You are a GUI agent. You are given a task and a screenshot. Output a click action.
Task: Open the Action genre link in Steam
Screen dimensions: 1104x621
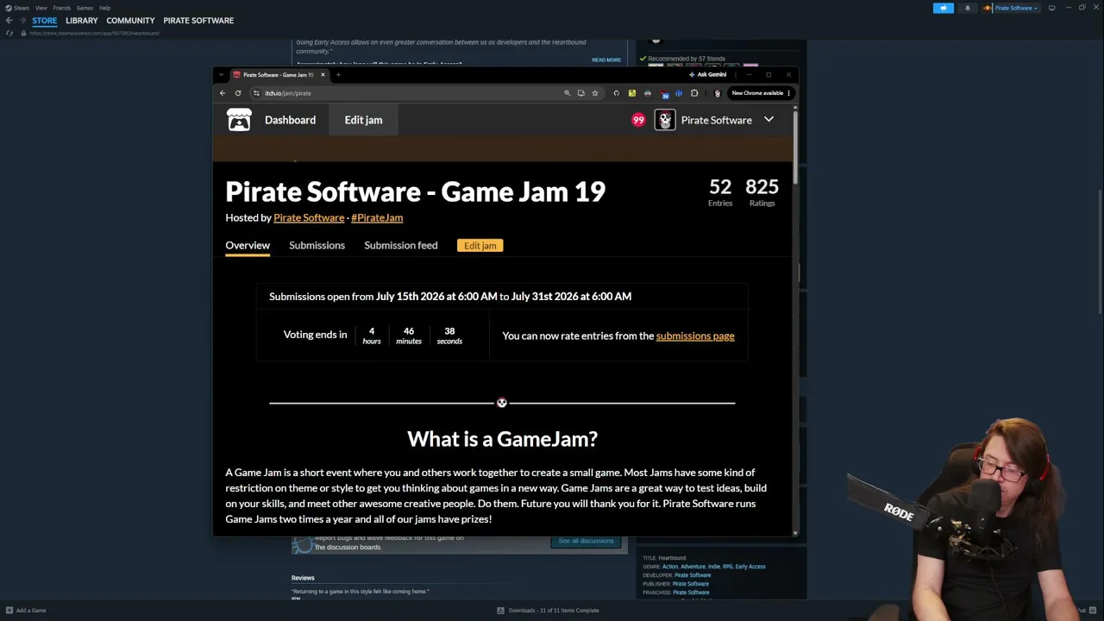(x=670, y=567)
